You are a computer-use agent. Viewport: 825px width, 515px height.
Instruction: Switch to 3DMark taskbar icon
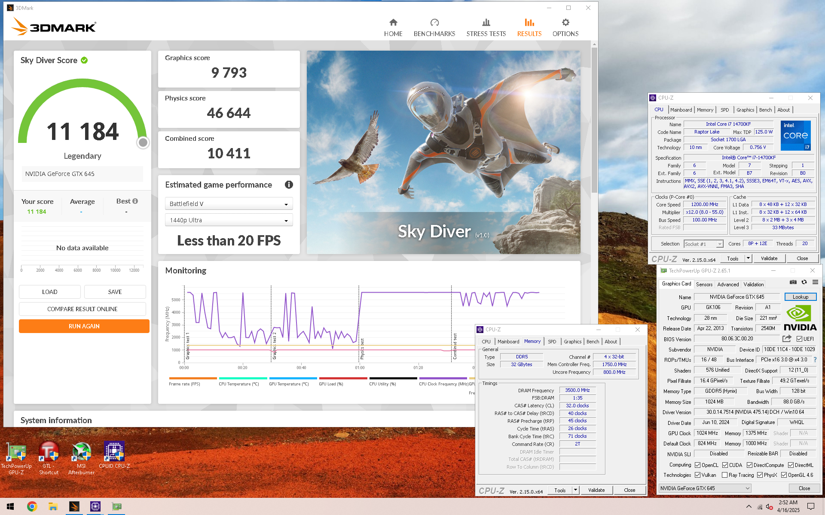point(74,506)
